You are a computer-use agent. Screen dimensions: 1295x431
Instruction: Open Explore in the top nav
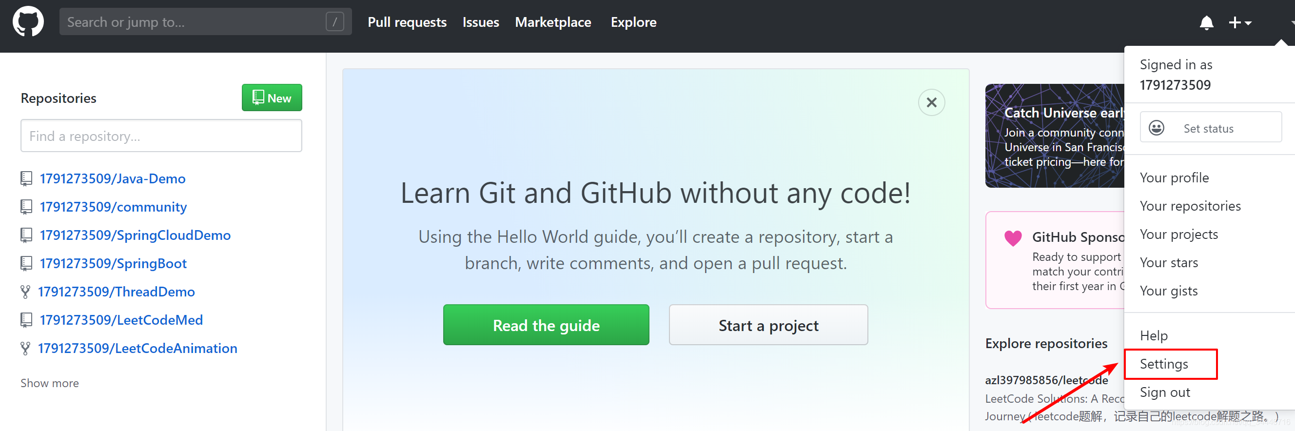[633, 22]
